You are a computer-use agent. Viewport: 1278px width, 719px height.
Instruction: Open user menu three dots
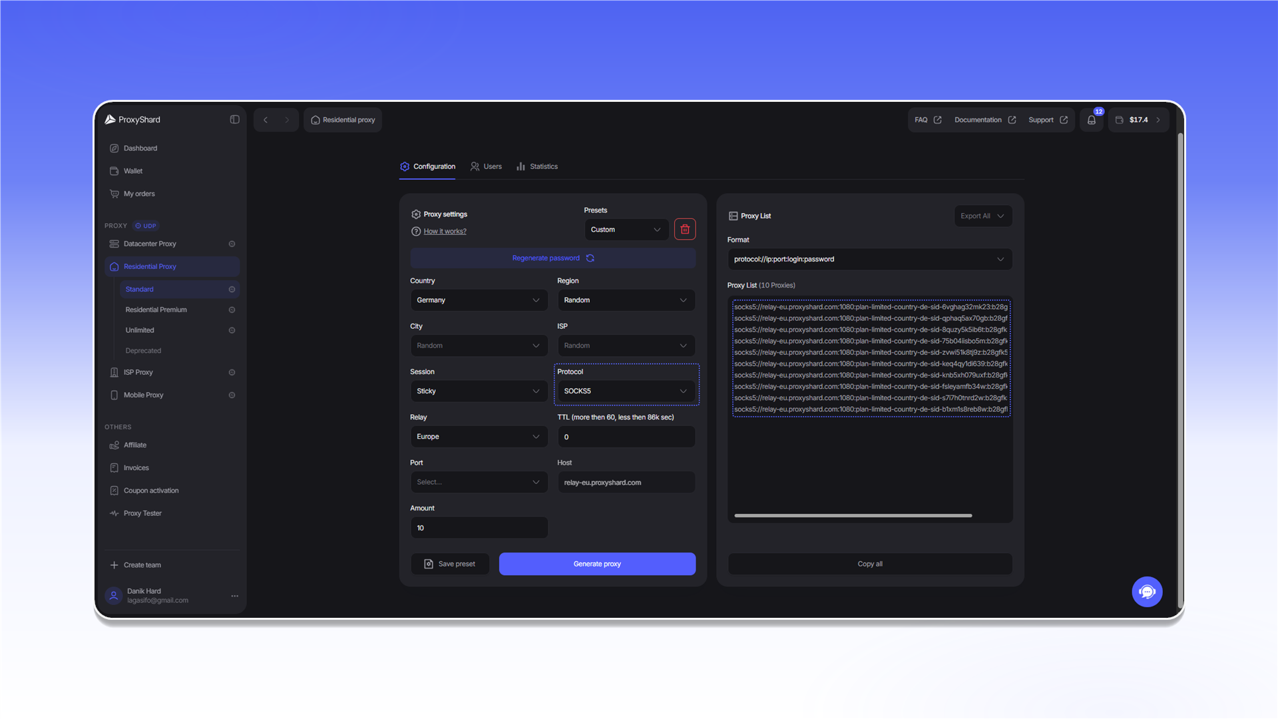[x=234, y=596]
